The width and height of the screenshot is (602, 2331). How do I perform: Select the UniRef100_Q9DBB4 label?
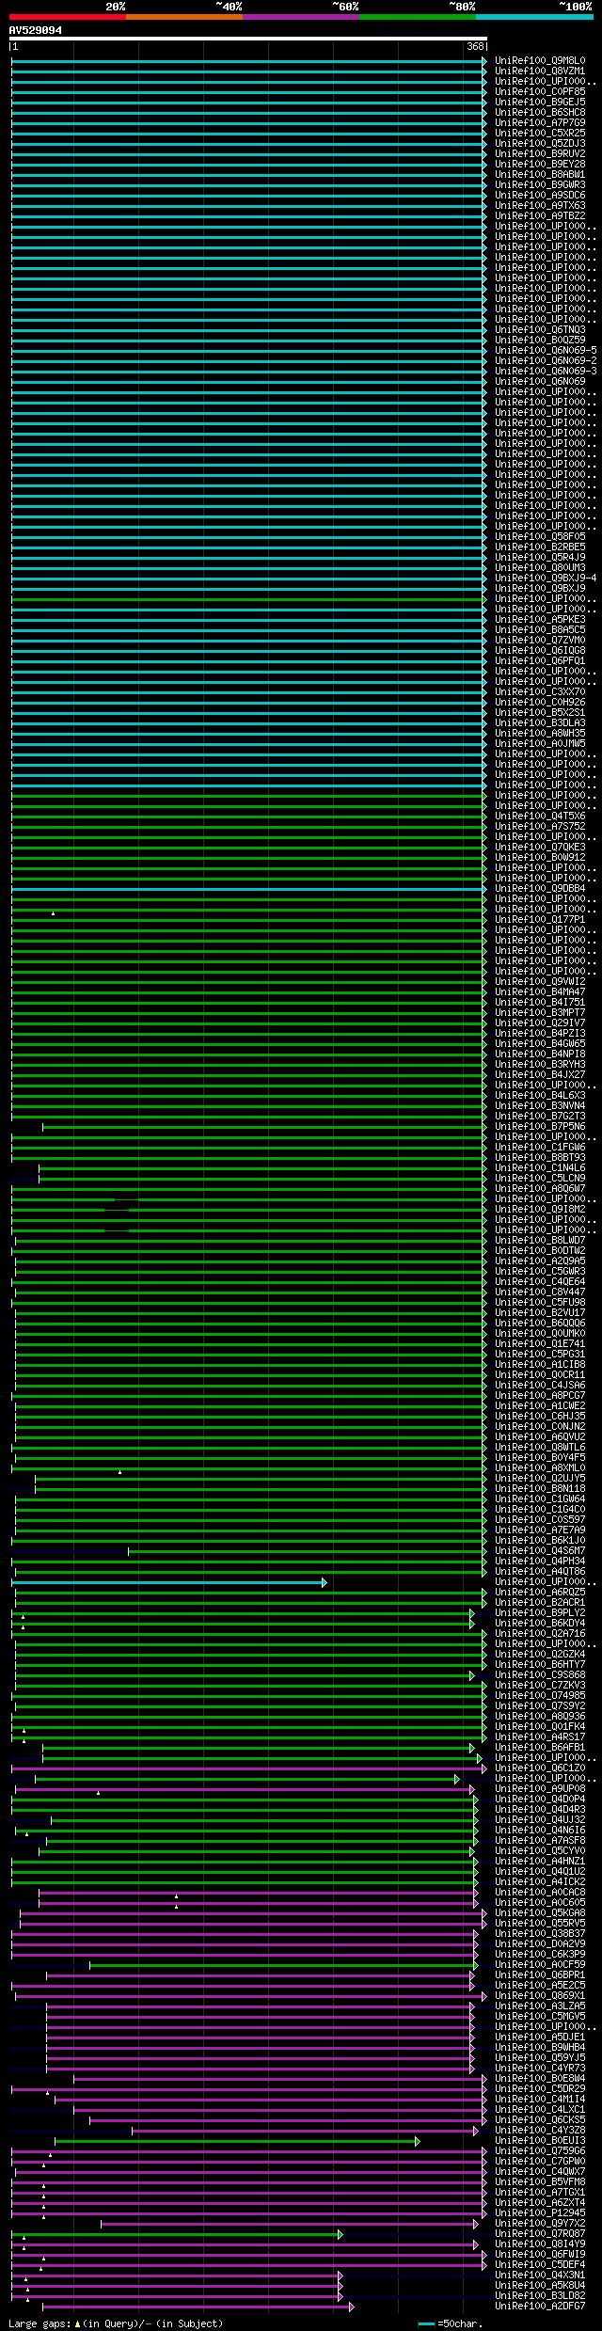coord(540,889)
